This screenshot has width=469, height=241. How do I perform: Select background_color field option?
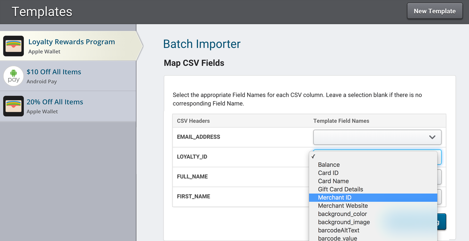click(x=342, y=214)
